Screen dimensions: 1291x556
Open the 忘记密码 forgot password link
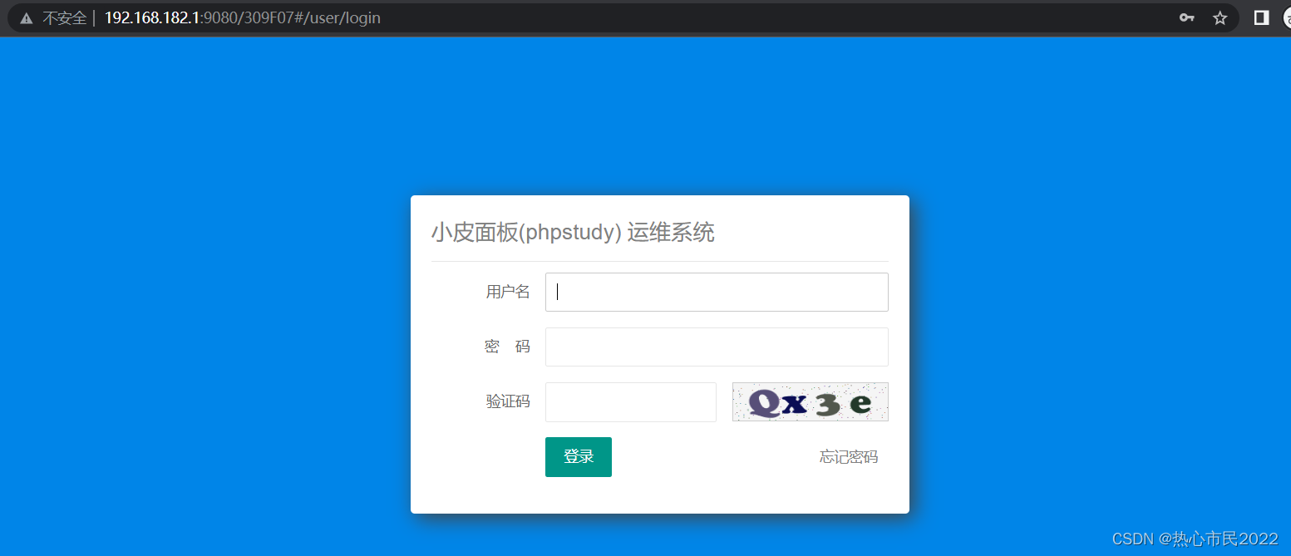849,457
